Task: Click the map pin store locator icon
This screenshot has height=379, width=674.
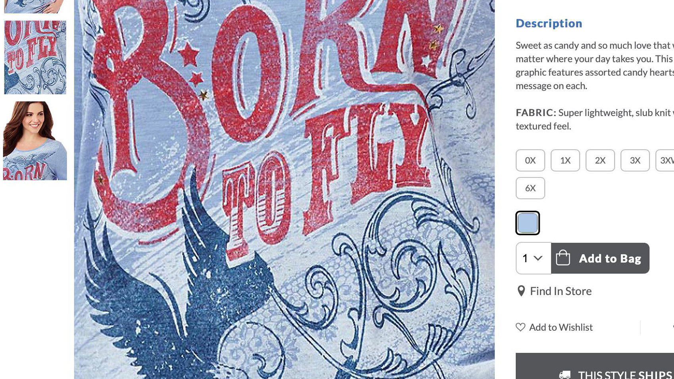Action: [521, 291]
